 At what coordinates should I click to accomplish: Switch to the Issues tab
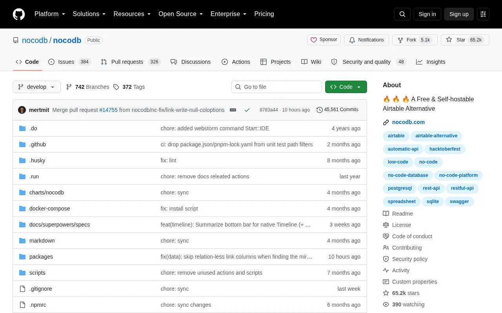69,62
